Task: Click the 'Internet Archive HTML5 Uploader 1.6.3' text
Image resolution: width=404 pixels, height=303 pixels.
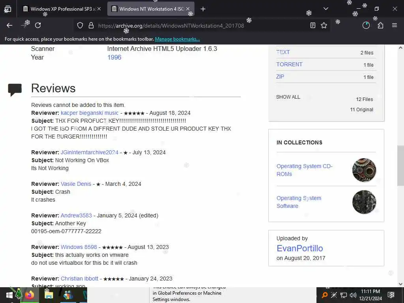Action: tap(162, 49)
